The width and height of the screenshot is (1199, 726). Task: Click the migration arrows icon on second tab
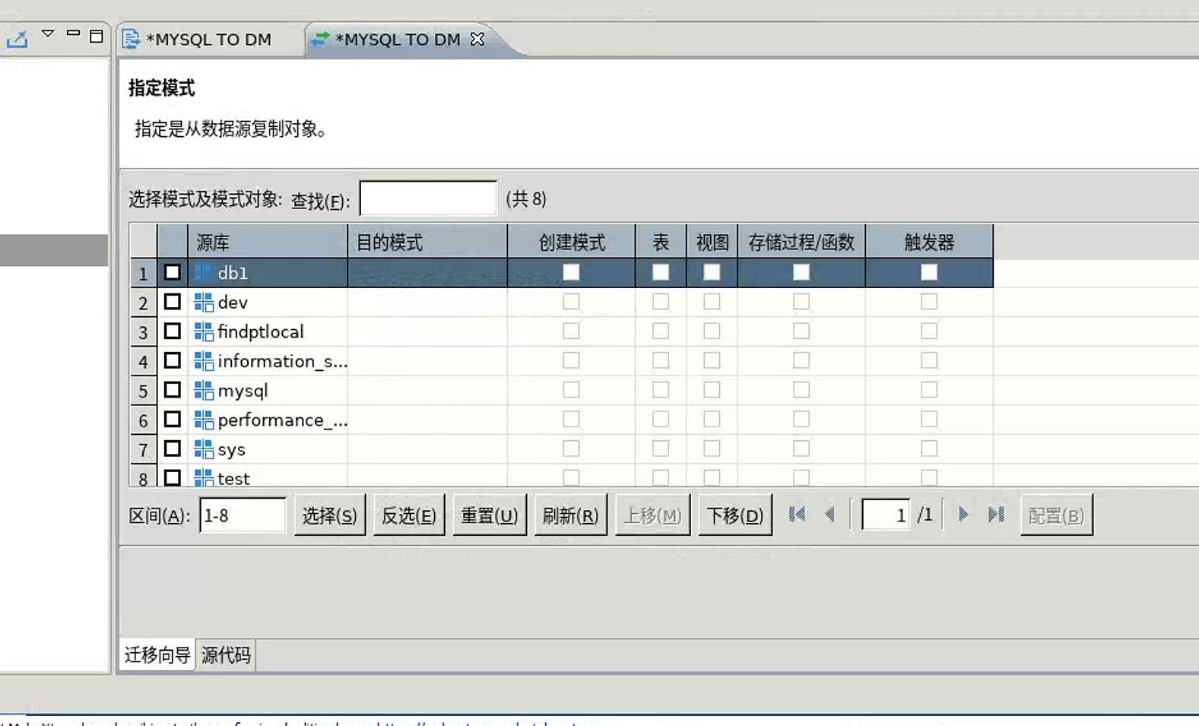coord(320,39)
